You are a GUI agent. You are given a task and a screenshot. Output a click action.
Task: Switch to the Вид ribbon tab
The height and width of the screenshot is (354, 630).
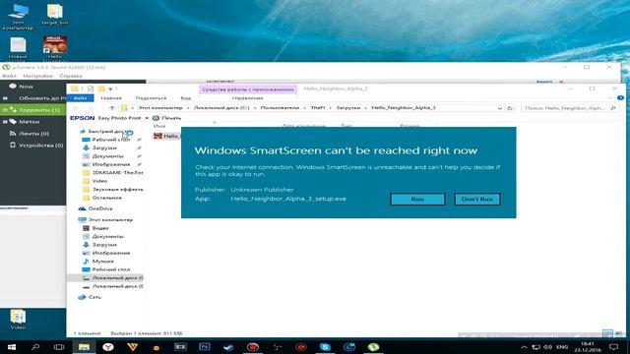(186, 98)
